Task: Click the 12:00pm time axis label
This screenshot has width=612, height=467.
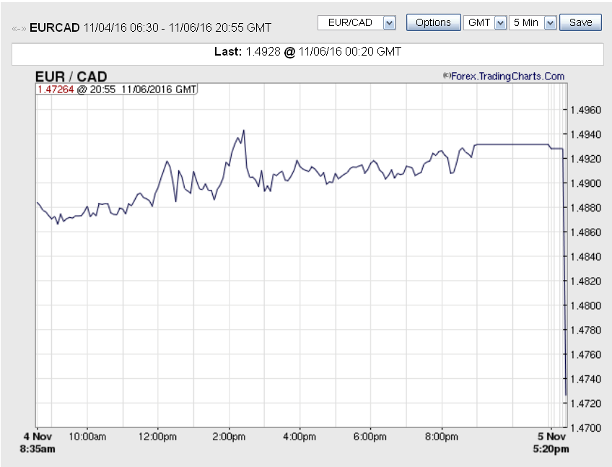Action: pyautogui.click(x=157, y=437)
